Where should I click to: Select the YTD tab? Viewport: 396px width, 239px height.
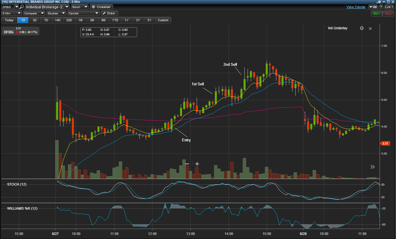click(x=115, y=20)
